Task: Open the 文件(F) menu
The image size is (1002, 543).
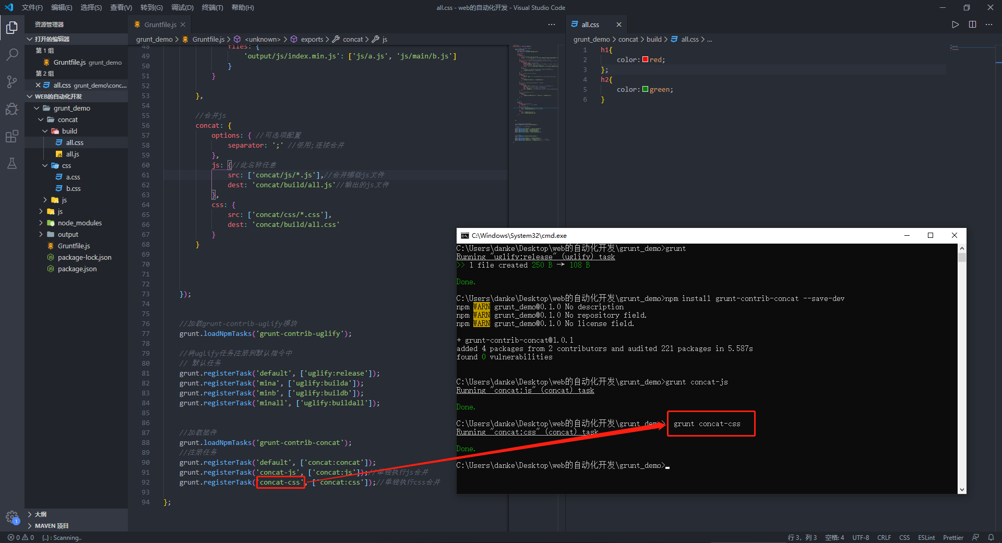Action: [32, 7]
